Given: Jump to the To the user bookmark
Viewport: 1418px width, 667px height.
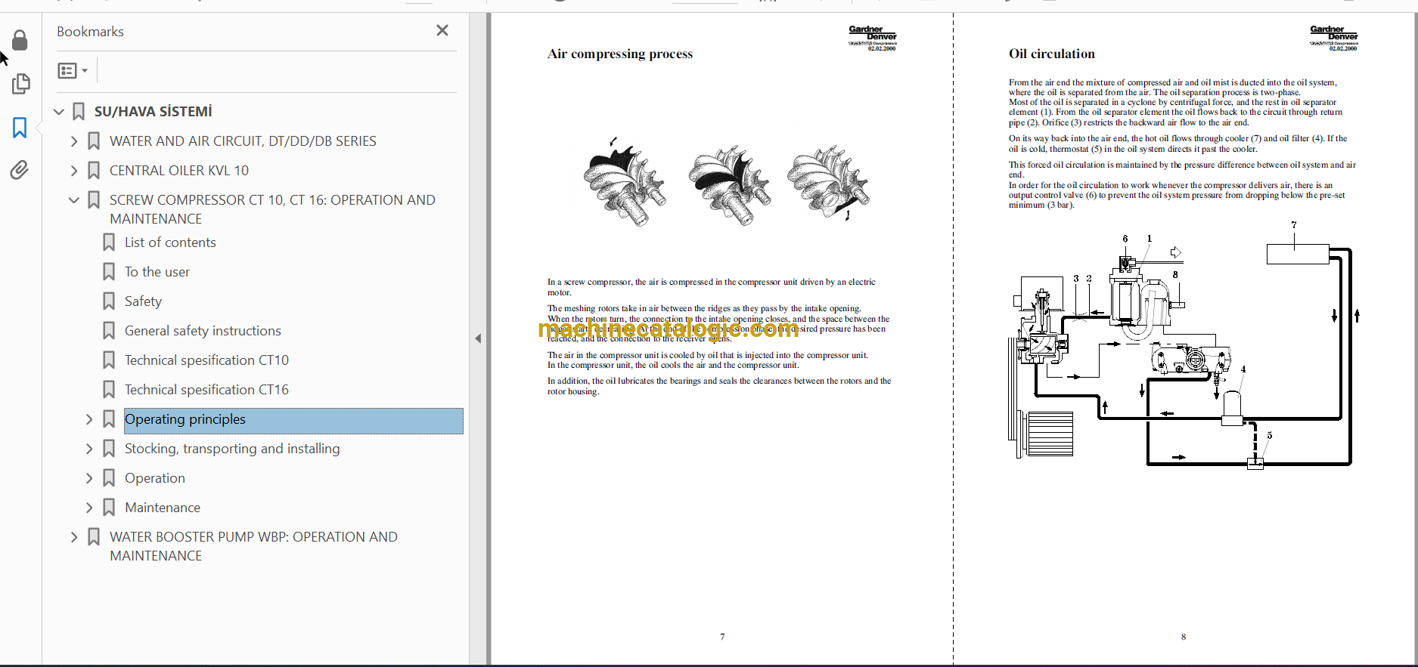Looking at the screenshot, I should point(157,272).
